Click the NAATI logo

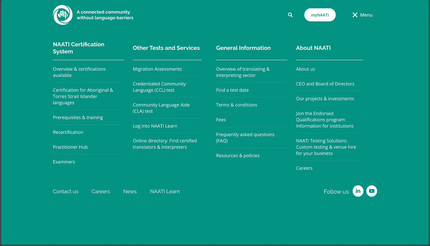point(62,15)
